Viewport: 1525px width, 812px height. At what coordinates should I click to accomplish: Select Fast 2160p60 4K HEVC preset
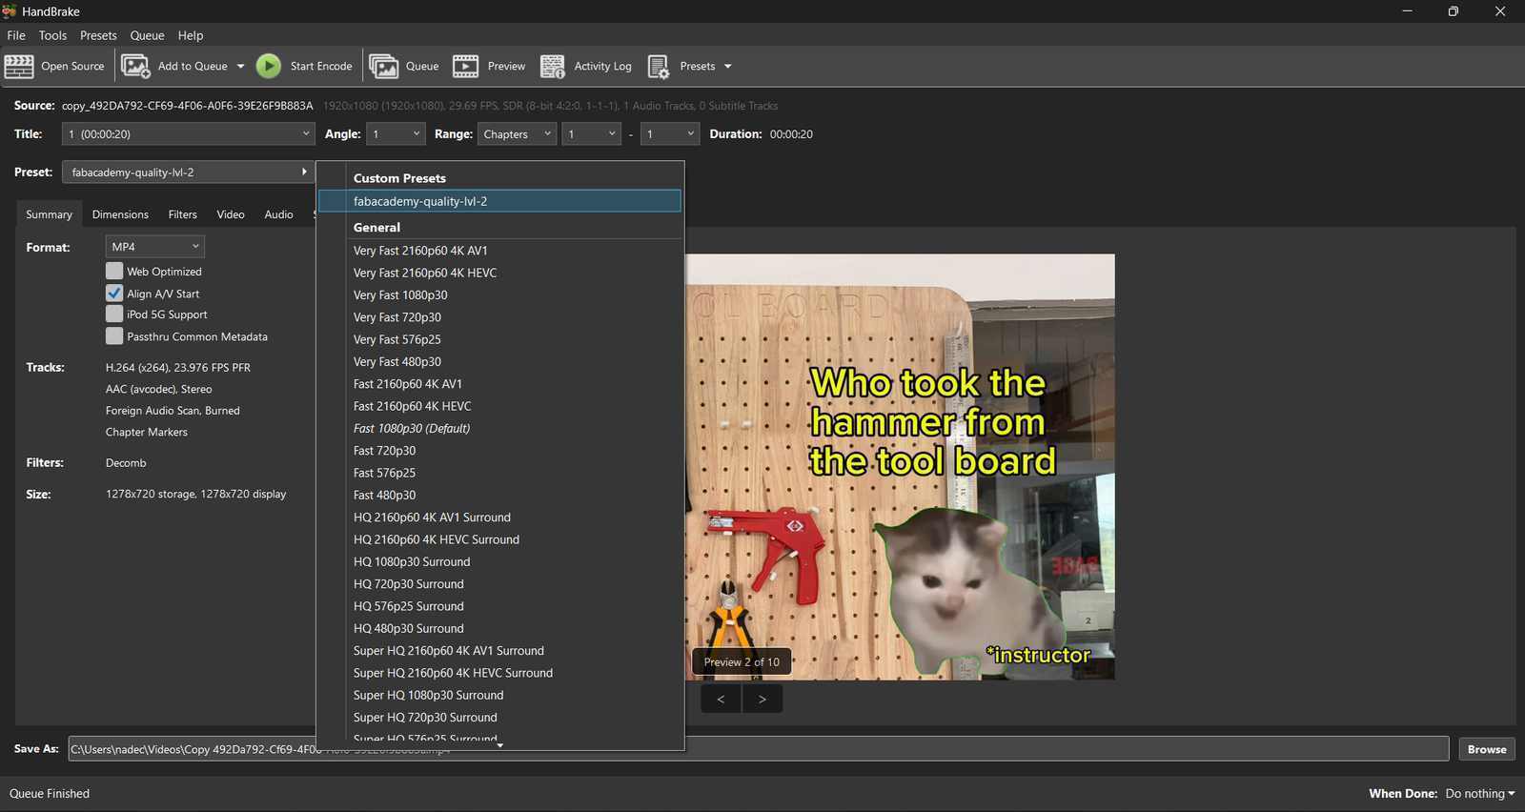coord(499,406)
